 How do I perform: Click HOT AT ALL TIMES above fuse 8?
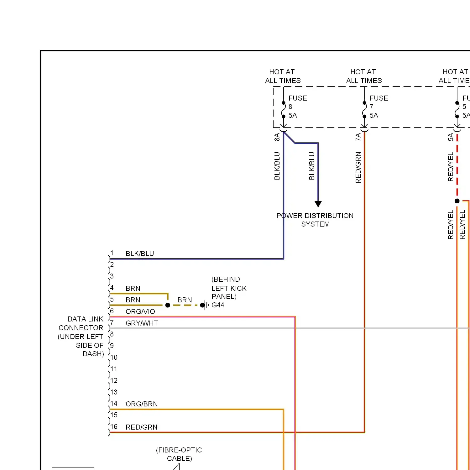(x=283, y=76)
